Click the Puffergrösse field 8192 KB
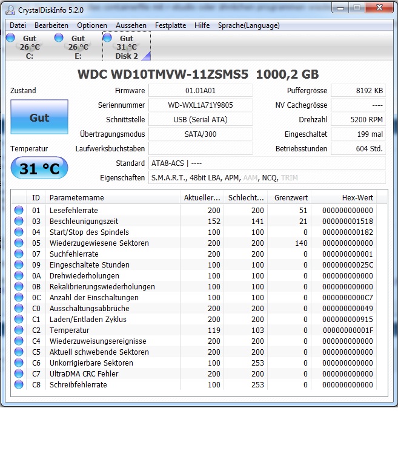The height and width of the screenshot is (457, 398). [x=358, y=90]
